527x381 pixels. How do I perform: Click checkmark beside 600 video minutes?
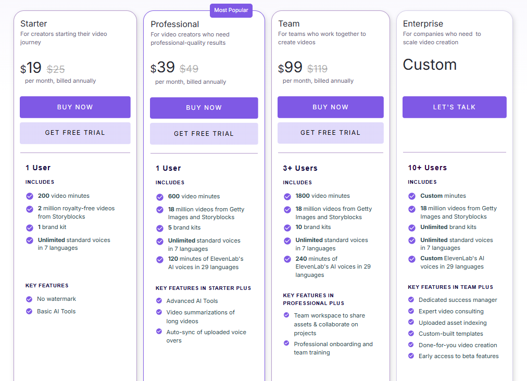(x=160, y=197)
